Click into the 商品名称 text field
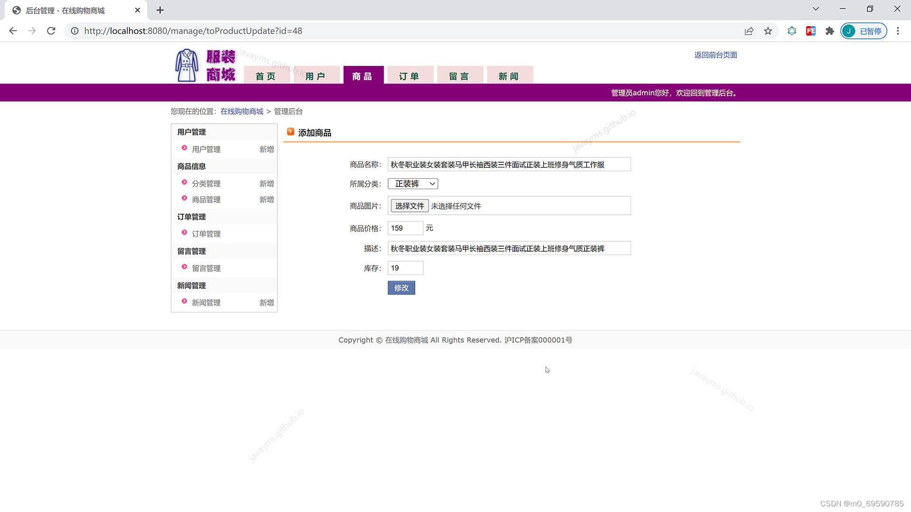This screenshot has width=911, height=512. pos(509,165)
